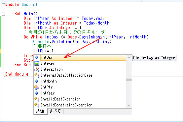Screen dimensions: 183x122
Task: Click the intD text being typed
Action: coord(38,51)
